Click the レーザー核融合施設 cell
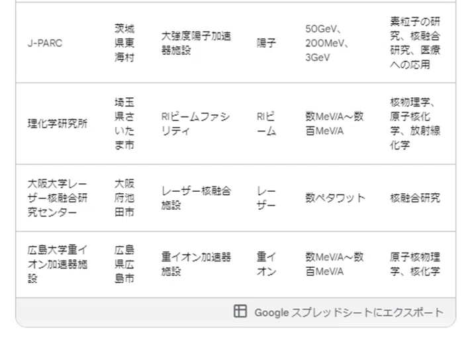The width and height of the screenshot is (468, 342). (196, 198)
